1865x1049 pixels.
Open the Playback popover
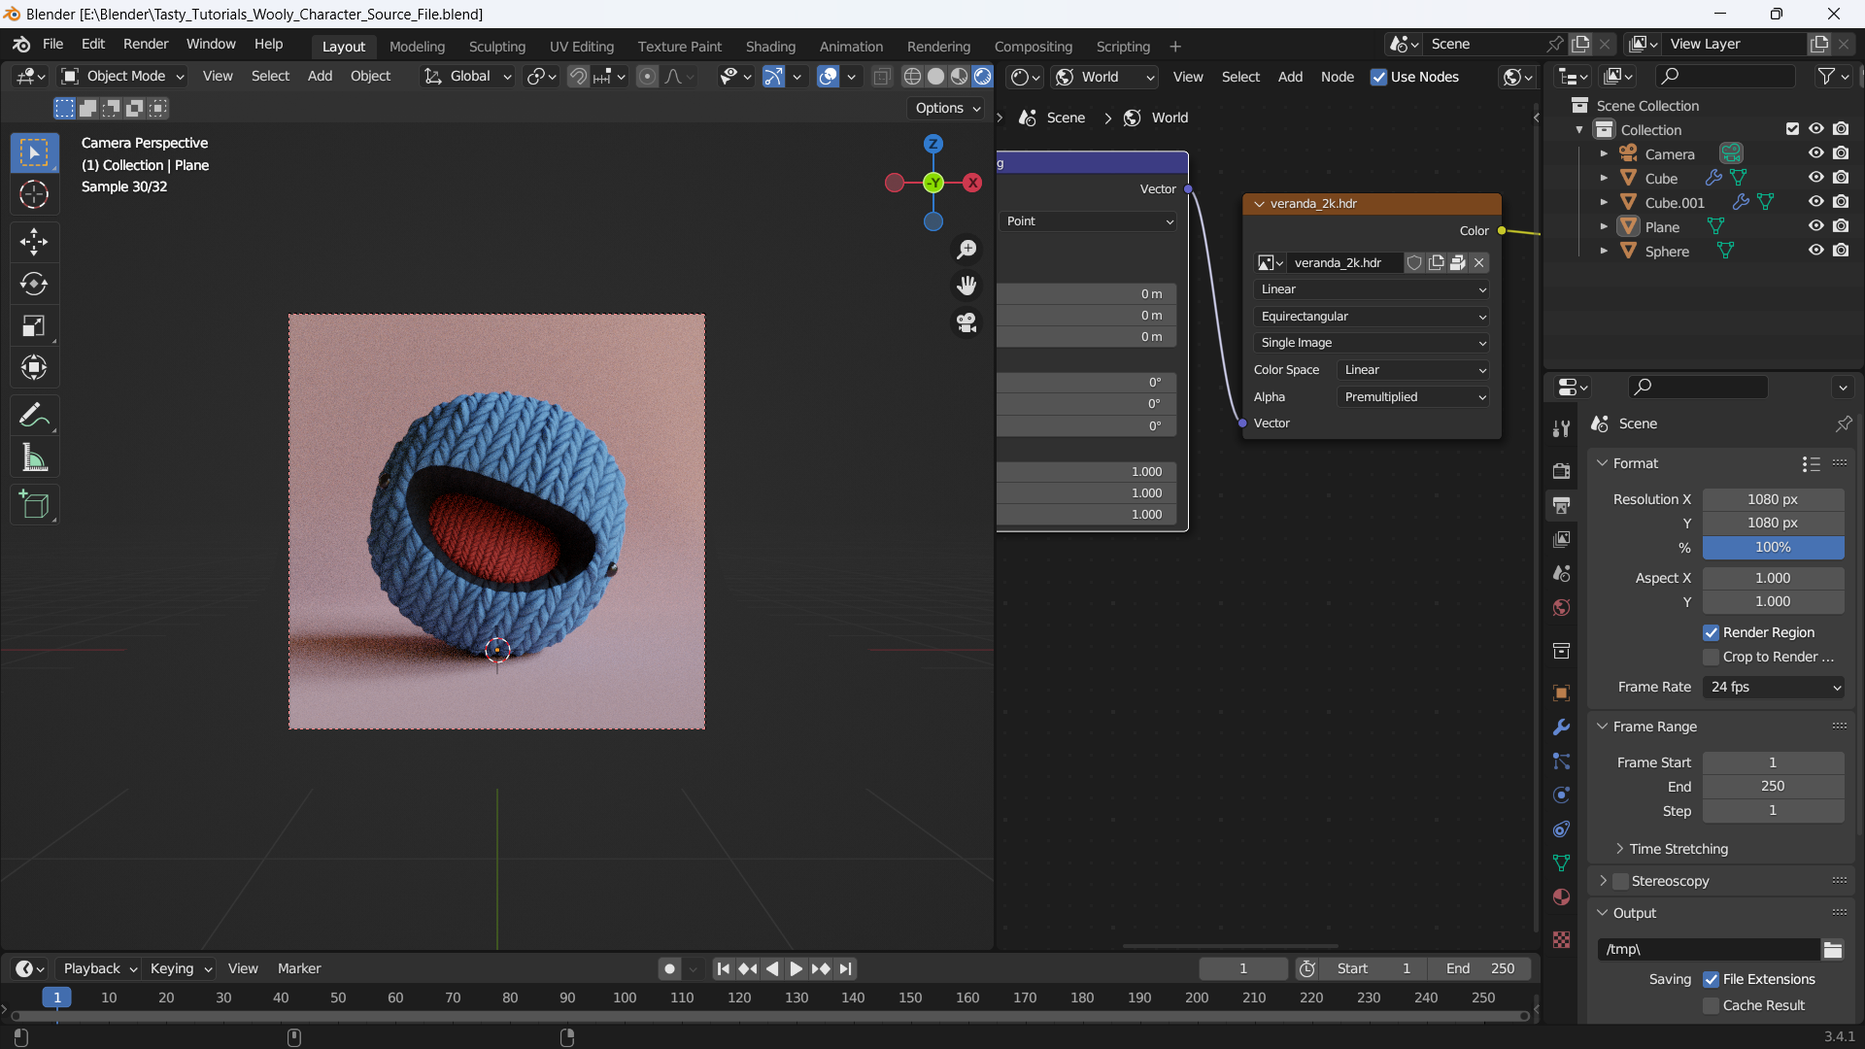click(x=99, y=968)
